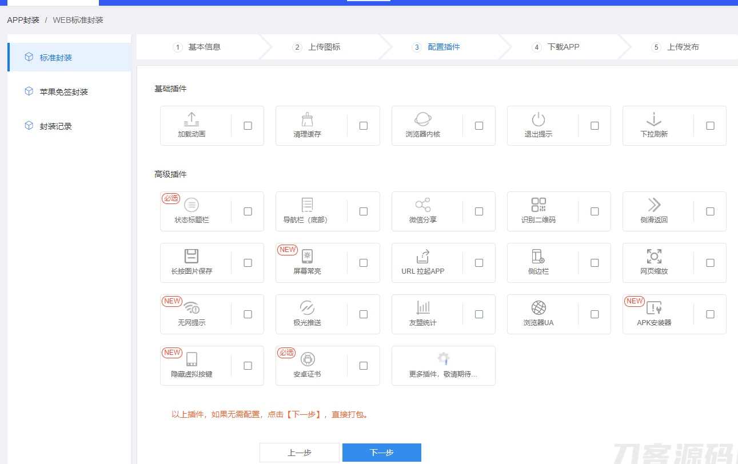The height and width of the screenshot is (464, 738).
Task: Click the 网页缩放 scan icon
Action: pos(654,256)
